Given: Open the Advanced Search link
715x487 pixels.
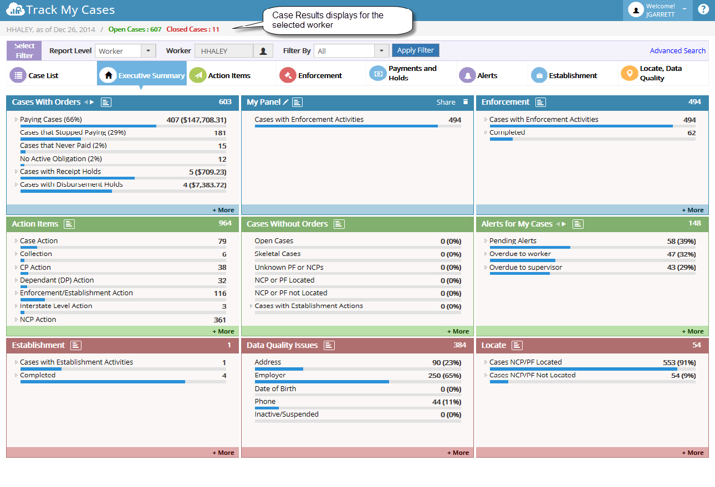Looking at the screenshot, I should coord(677,50).
